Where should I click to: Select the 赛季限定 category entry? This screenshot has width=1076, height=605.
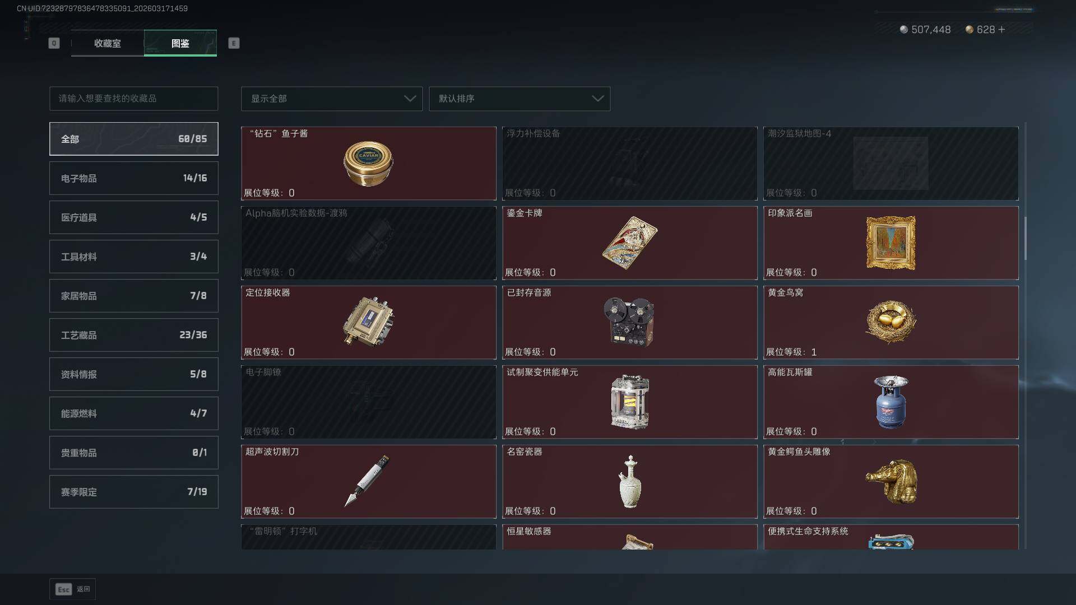pyautogui.click(x=134, y=492)
